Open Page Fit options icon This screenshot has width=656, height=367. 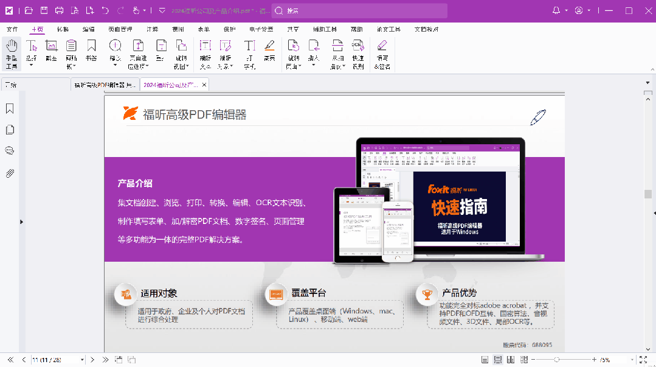tap(138, 46)
